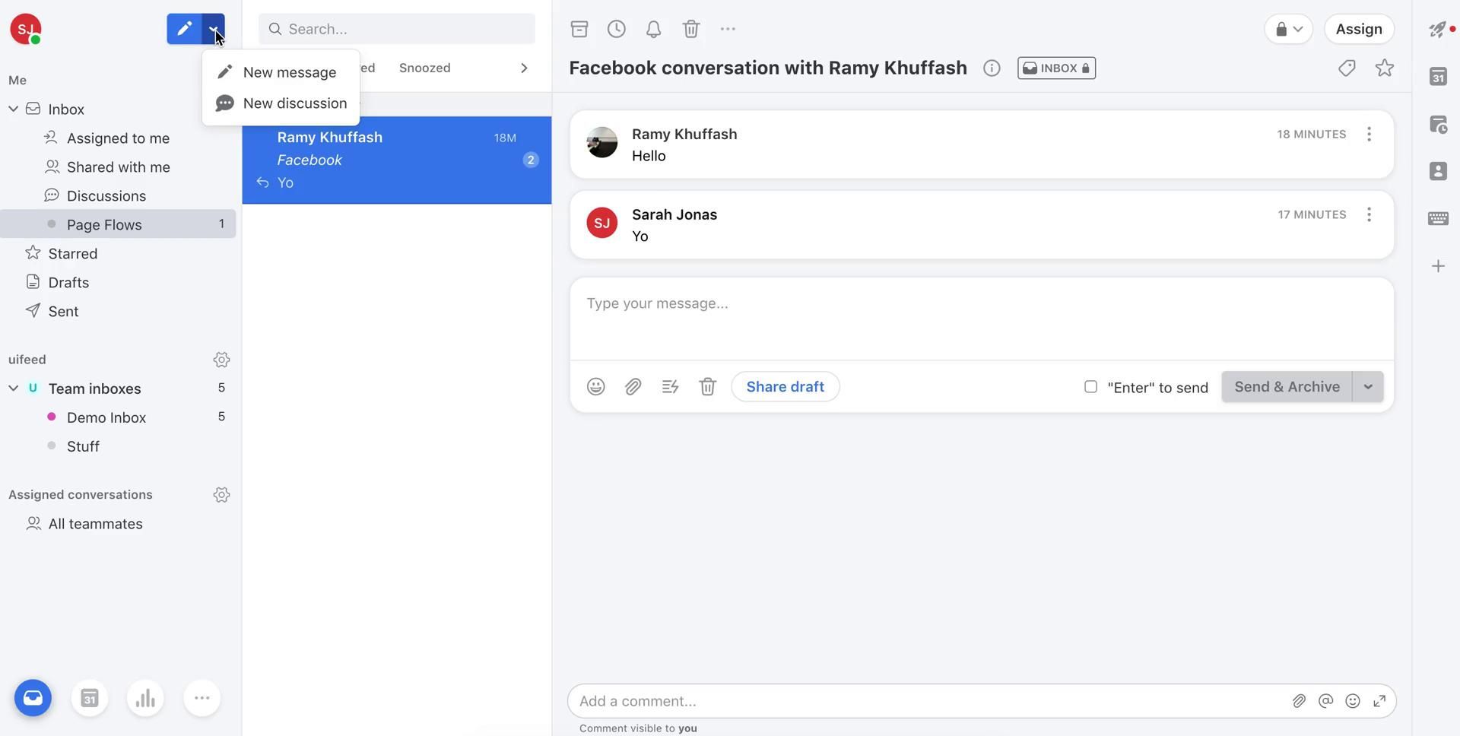The width and height of the screenshot is (1460, 736).
Task: Add a tag with the tag icon
Action: coord(1347,68)
